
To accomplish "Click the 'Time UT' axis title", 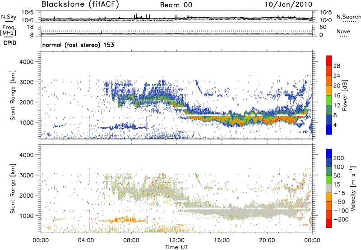I will click(176, 247).
